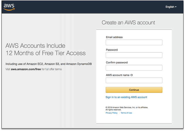Screen dimensions: 185x131
Task: Click the info icon beside AWS account name
Action: [x=132, y=75]
